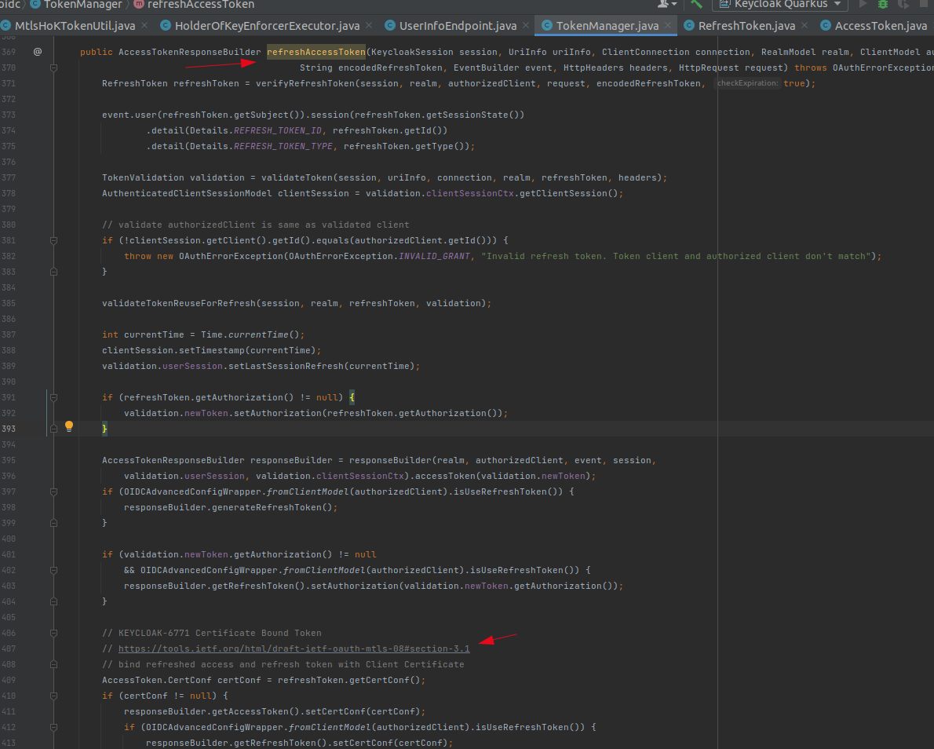934x749 pixels.
Task: Click line number 395 in the gutter
Action: pos(9,460)
